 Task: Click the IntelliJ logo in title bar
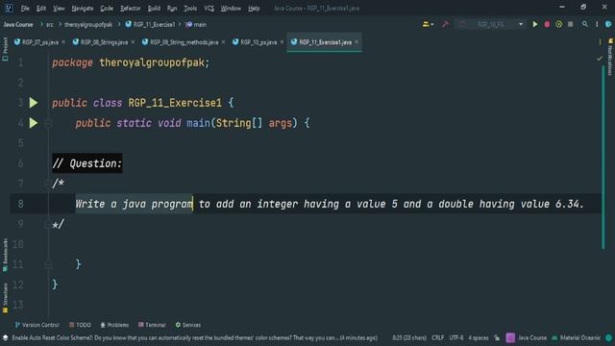pos(9,8)
